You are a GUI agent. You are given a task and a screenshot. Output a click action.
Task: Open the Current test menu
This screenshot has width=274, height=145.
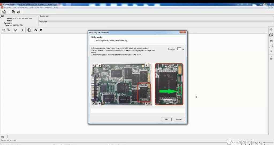[x=23, y=8]
